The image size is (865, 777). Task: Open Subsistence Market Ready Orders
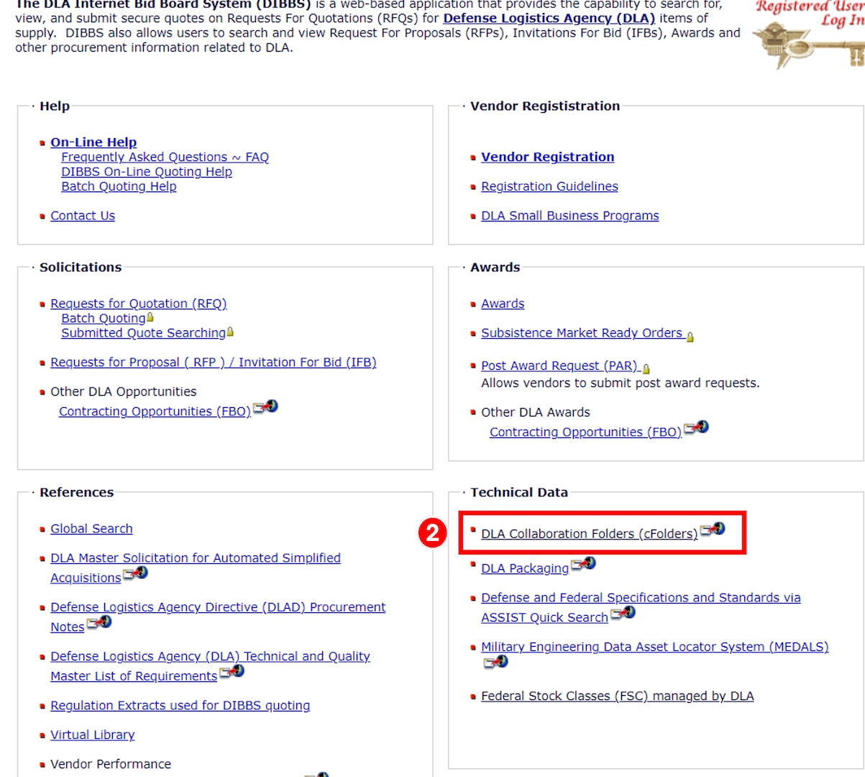pyautogui.click(x=582, y=333)
